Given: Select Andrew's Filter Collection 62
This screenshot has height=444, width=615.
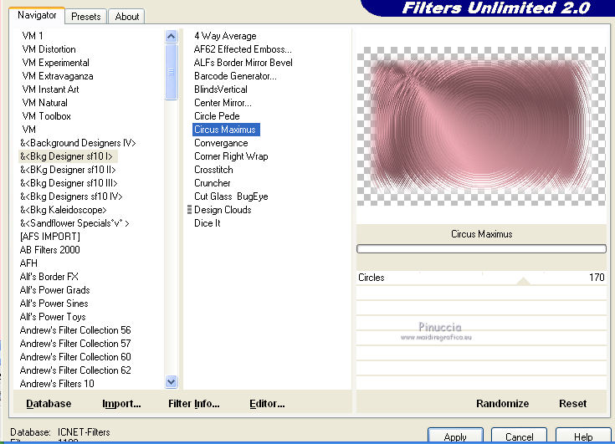Looking at the screenshot, I should click(75, 370).
